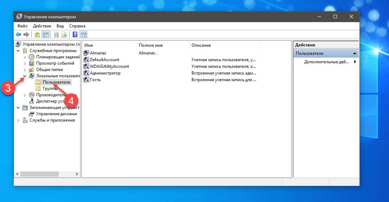Click Гость description 'Встроенная учетная запись для ...'
The height and width of the screenshot is (202, 389).
[x=224, y=80]
